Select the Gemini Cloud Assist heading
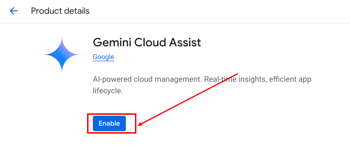The image size is (350, 164). click(x=147, y=42)
